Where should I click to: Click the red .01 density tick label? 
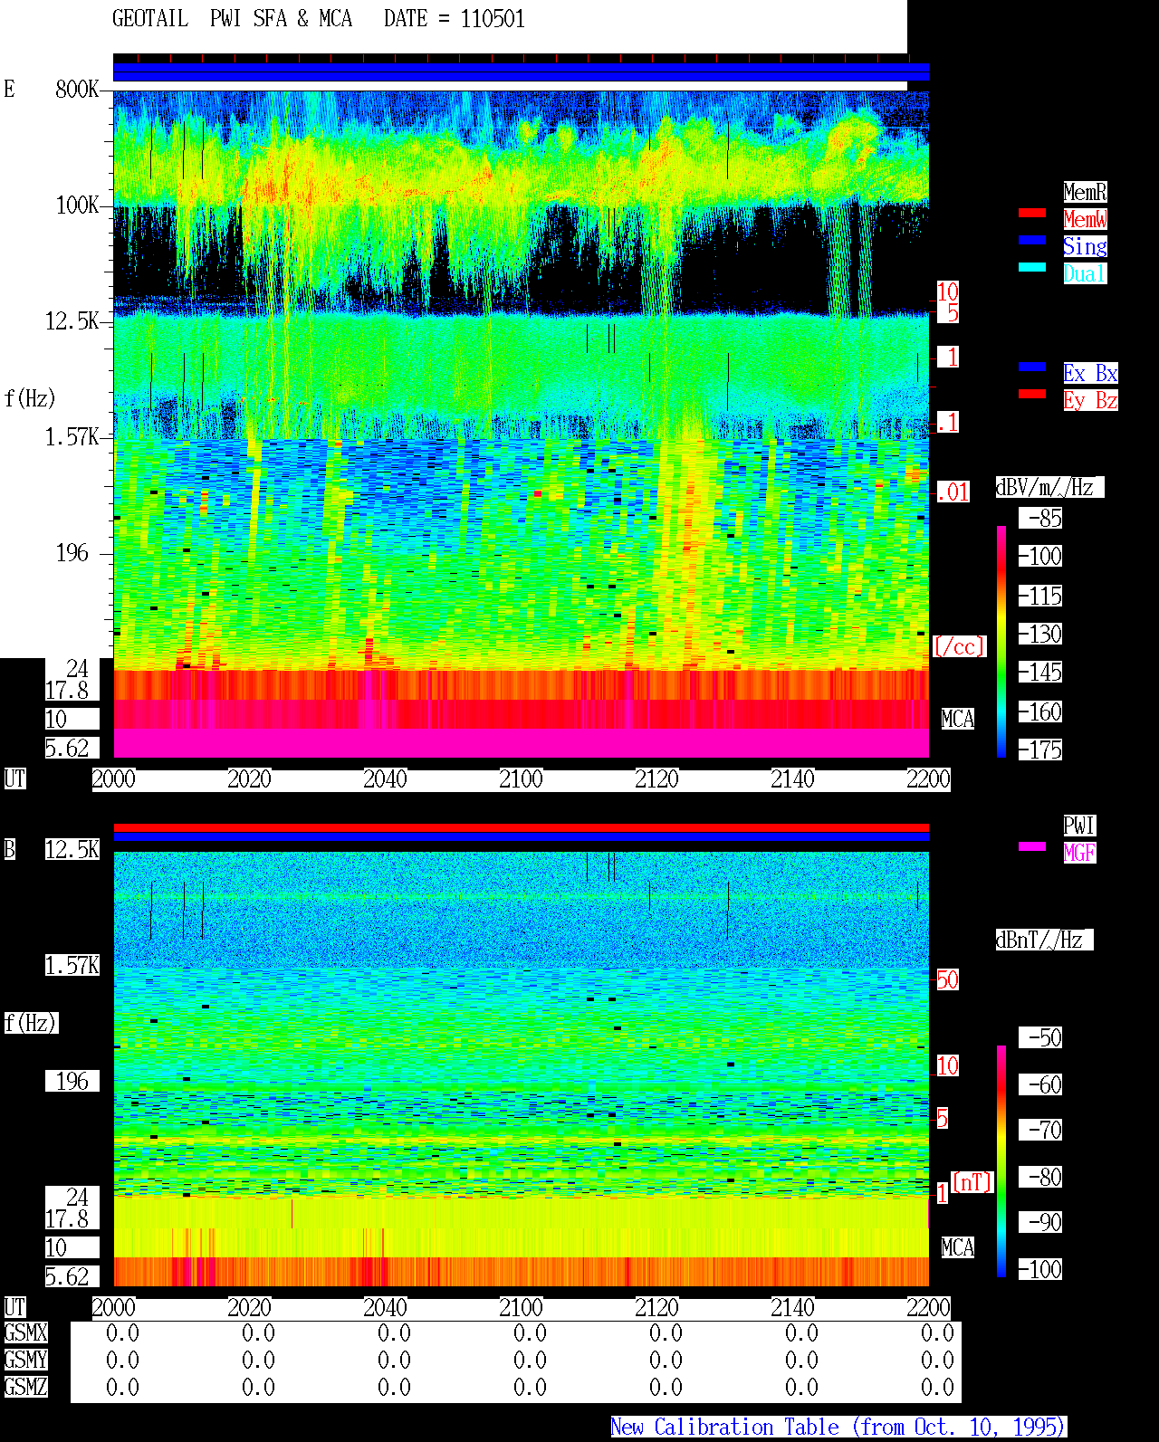[953, 492]
